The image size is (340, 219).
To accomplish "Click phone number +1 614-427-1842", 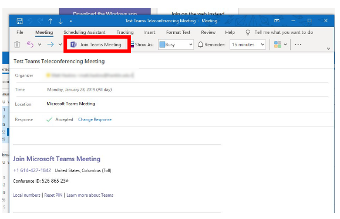I will tap(32, 170).
